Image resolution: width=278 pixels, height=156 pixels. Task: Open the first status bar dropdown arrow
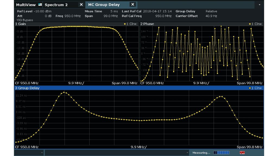click(x=42, y=153)
